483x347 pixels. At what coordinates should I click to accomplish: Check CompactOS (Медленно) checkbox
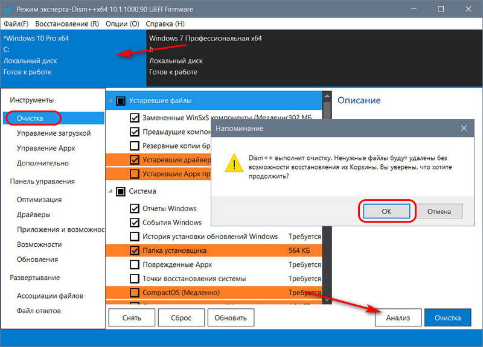(134, 293)
